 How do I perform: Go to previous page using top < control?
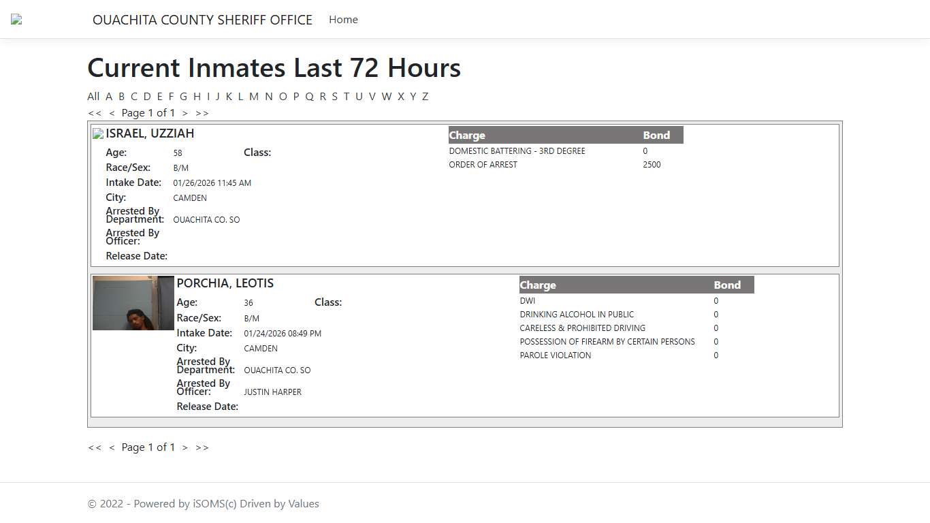112,113
